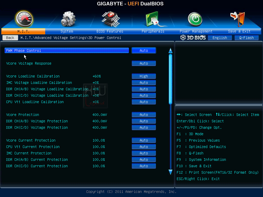The width and height of the screenshot is (263, 197).
Task: Open IMC Current Protection Auto option
Action: 144,153
